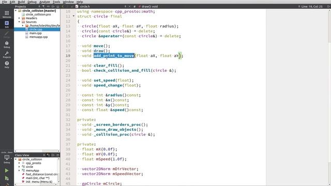This screenshot has height=186, width=331.
Task: Close circle.h document with X icon
Action: click(130, 7)
